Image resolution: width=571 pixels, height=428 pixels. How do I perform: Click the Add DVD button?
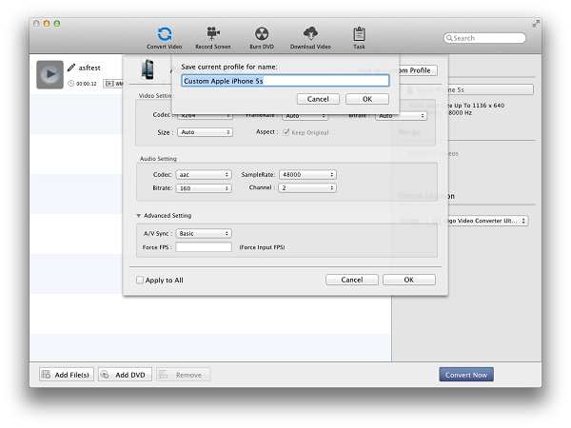pyautogui.click(x=125, y=375)
